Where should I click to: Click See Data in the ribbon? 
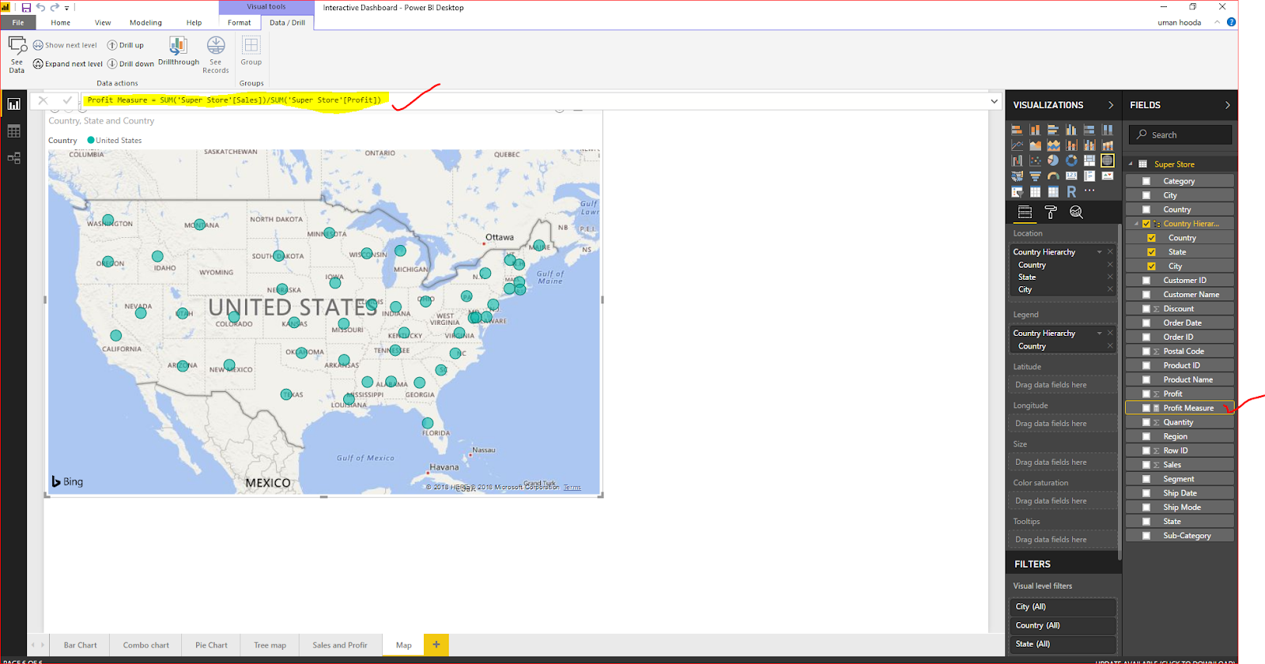[x=17, y=54]
